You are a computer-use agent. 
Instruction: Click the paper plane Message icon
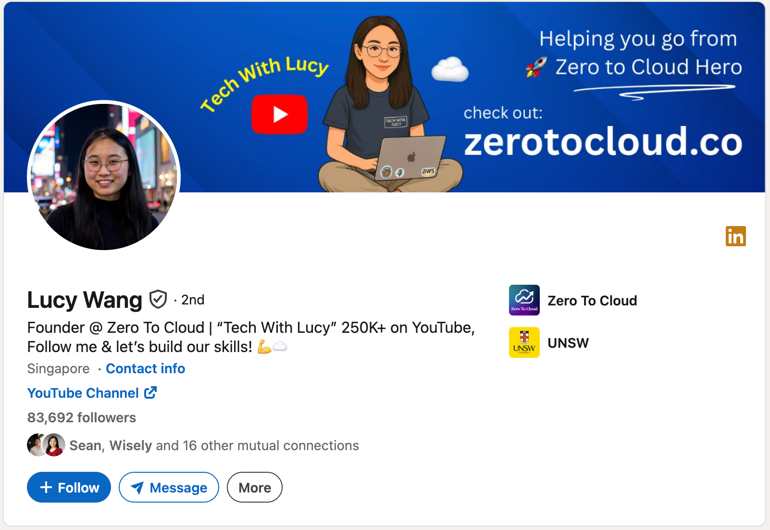coord(137,488)
